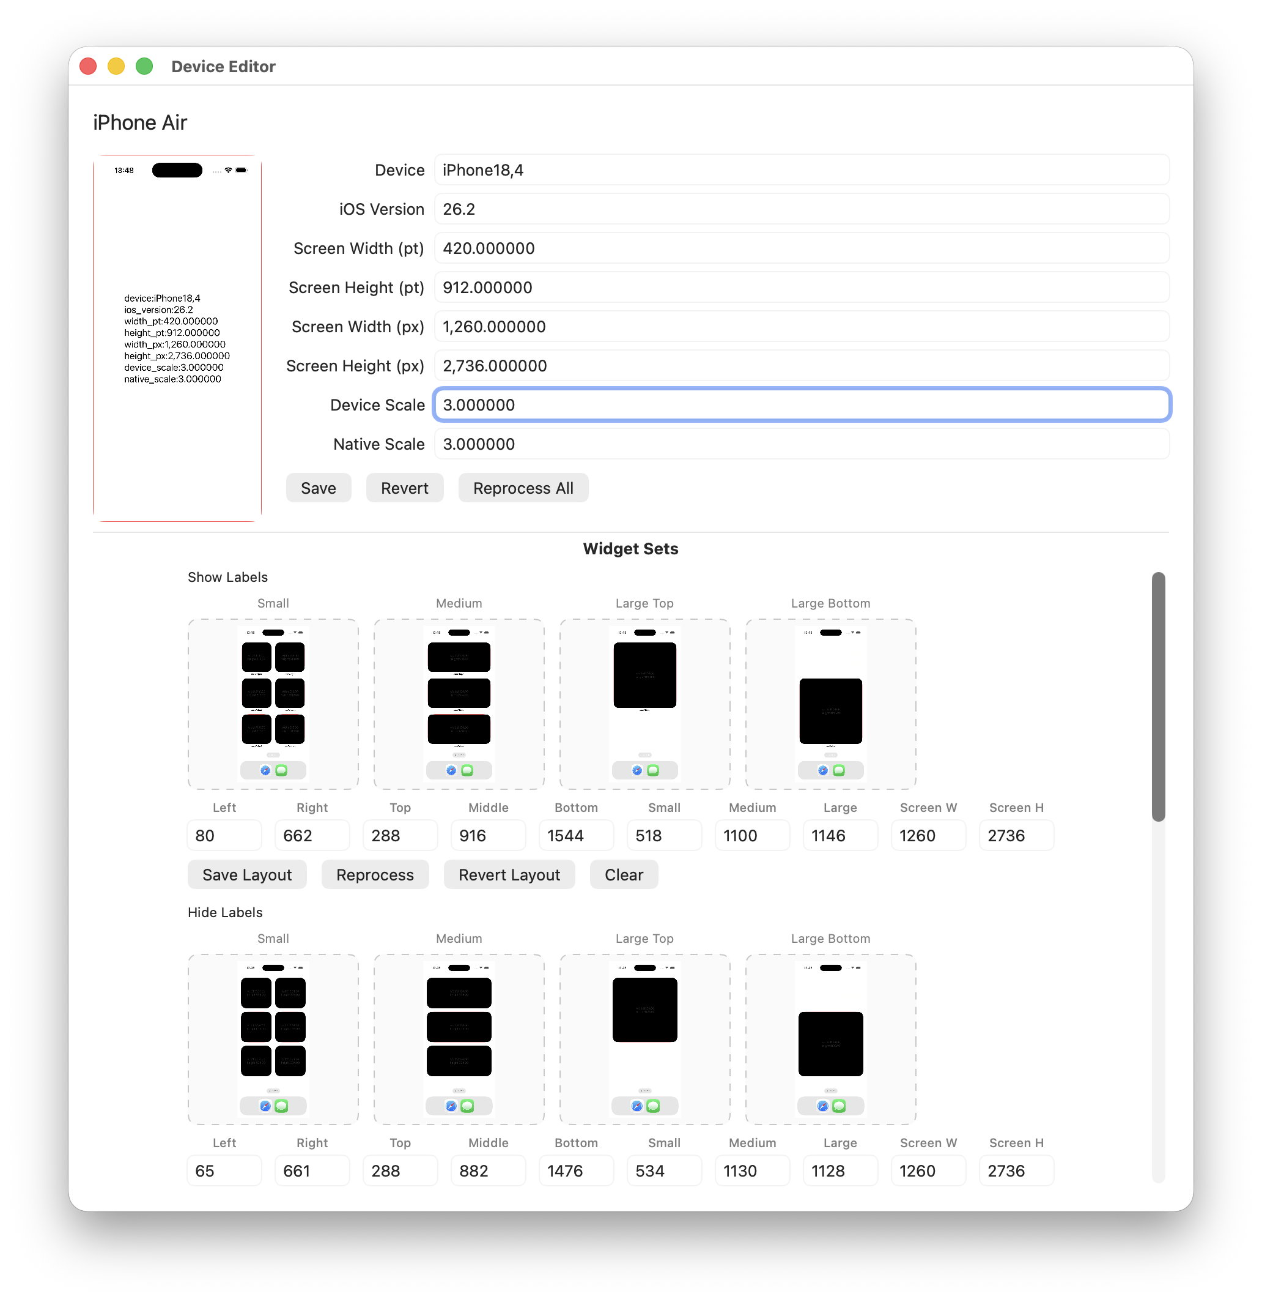Edit Hide Labels Left value 65
Image resolution: width=1262 pixels, height=1302 pixels.
coord(224,1171)
